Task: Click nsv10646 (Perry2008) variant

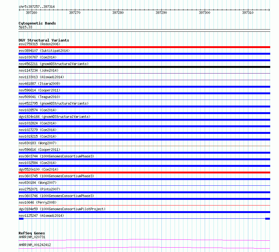Action: coord(38,202)
